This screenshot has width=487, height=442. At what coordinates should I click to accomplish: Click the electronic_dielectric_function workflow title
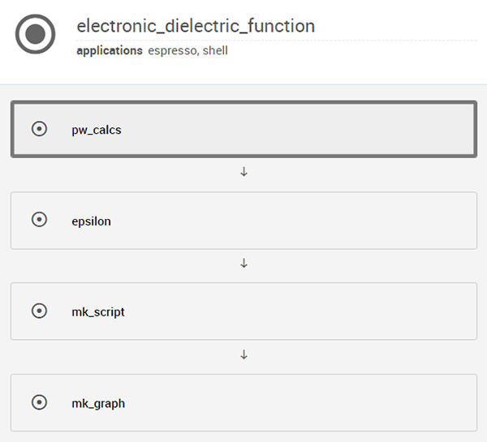[x=196, y=26]
